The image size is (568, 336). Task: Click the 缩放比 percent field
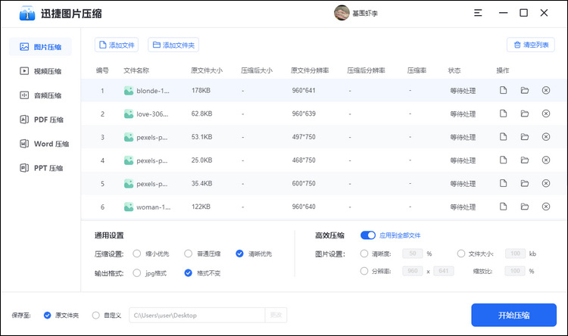(515, 271)
